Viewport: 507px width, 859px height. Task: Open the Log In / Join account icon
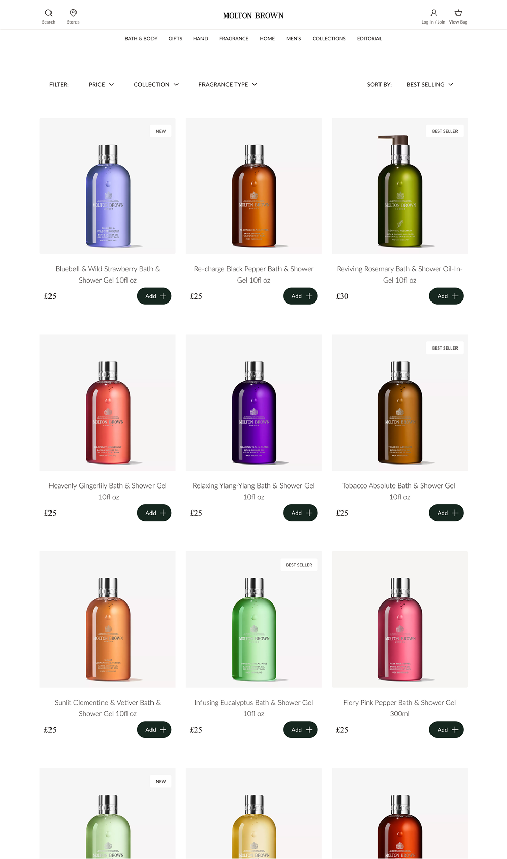click(434, 13)
